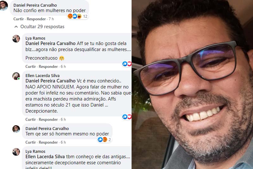This screenshot has height=169, width=253.
Task: Open tagged Daniel Pereira Carvalho mention in Lya's reply
Action: [x=51, y=43]
